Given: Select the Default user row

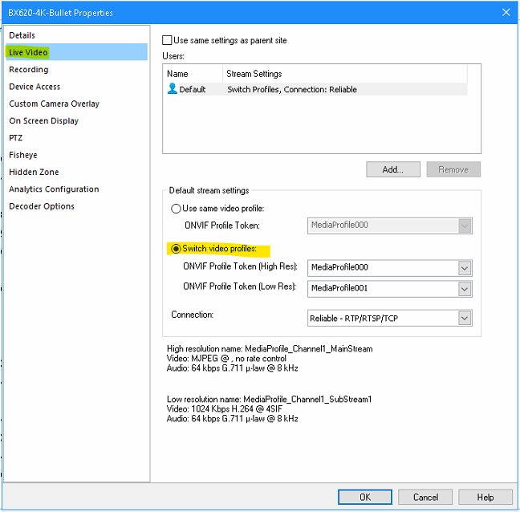Looking at the screenshot, I should [317, 89].
